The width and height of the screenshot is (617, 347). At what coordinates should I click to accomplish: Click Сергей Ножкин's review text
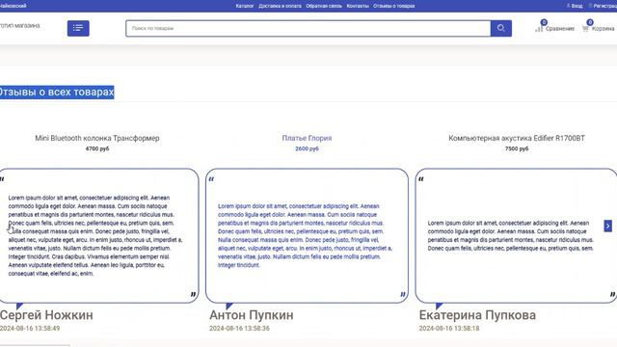coord(95,235)
